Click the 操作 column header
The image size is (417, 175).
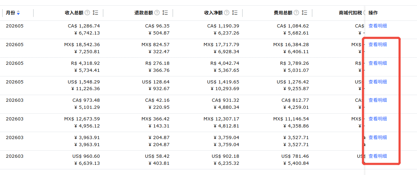pos(373,13)
